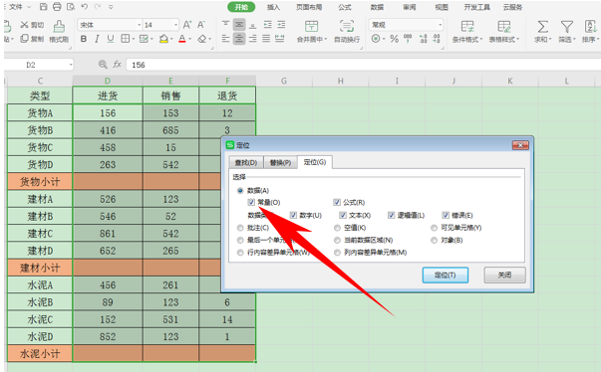Select the 可见单元格(Y) radio option
Viewport: 601px width, 372px height.
point(434,228)
